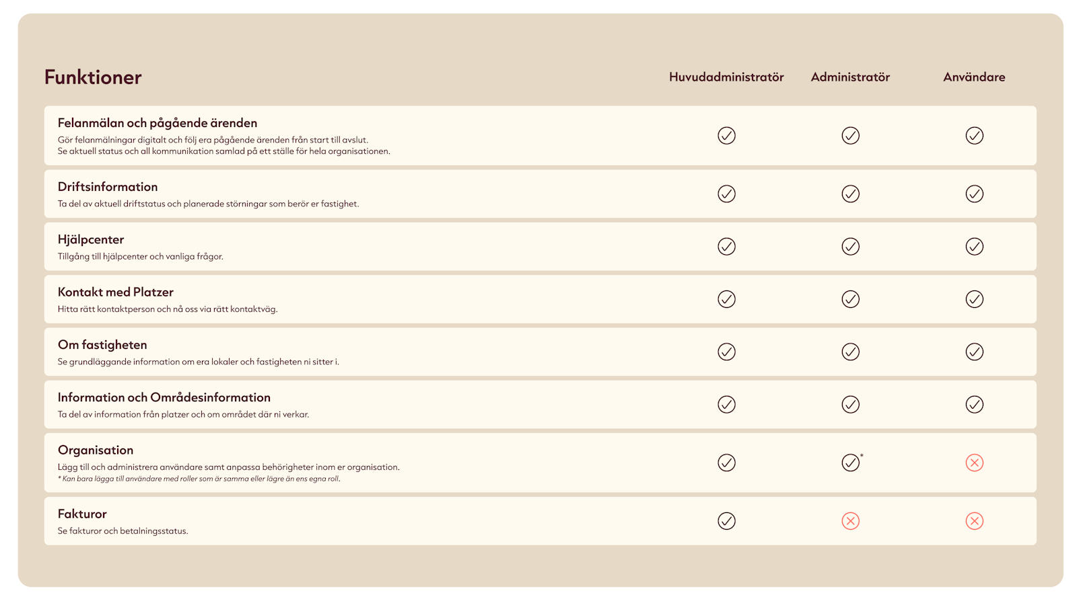Screen dimensions: 1077x605
Task: Click the Funktioner heading
Action: click(93, 77)
